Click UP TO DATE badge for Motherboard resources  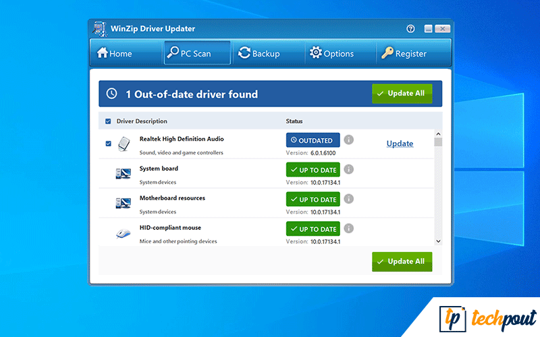(x=313, y=199)
